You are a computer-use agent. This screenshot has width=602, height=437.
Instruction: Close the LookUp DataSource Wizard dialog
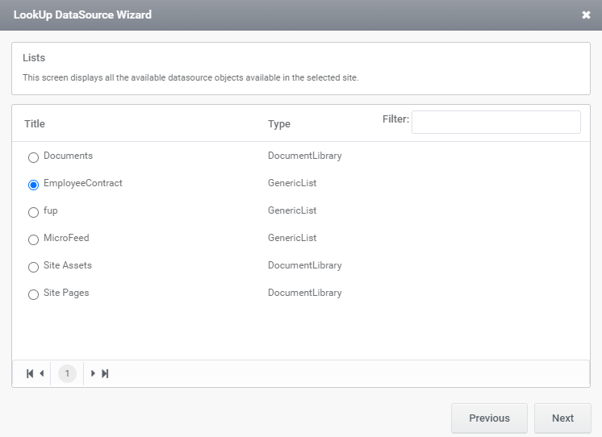(586, 15)
